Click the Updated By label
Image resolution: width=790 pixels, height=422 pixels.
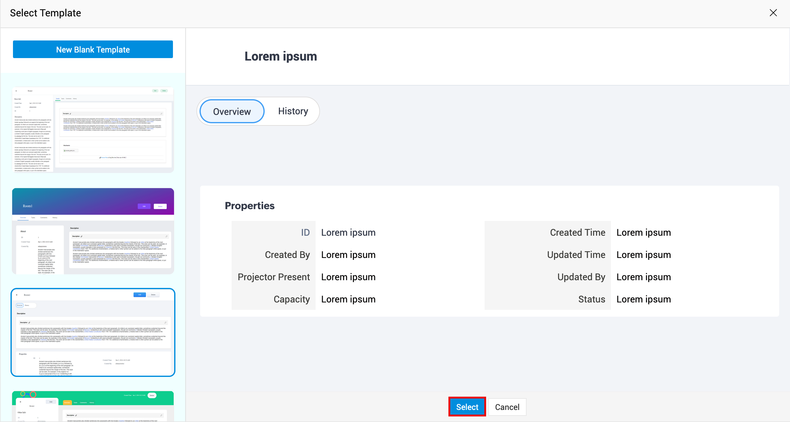pos(581,277)
